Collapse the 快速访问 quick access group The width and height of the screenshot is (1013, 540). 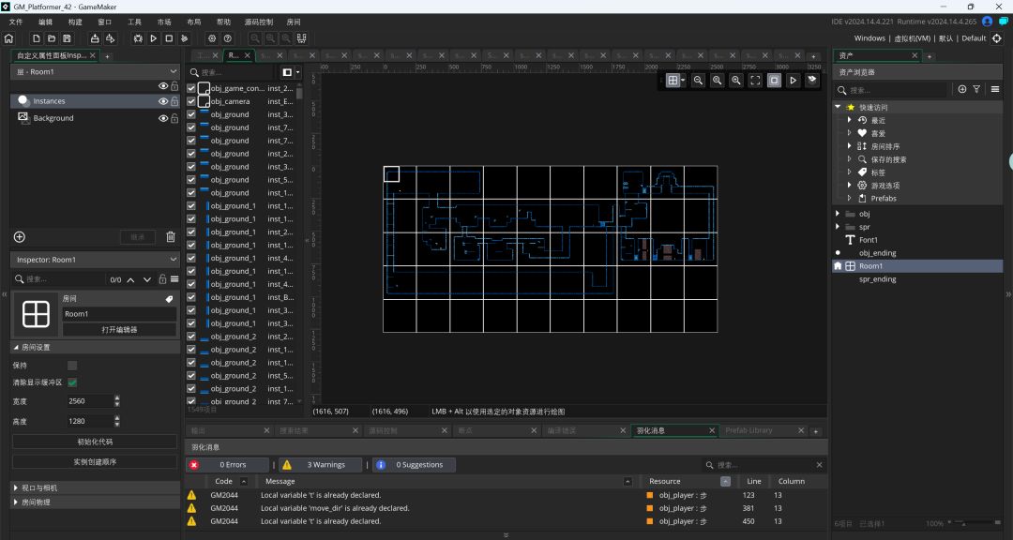click(x=838, y=107)
